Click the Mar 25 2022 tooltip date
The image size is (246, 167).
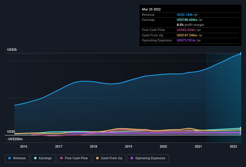click(x=151, y=9)
